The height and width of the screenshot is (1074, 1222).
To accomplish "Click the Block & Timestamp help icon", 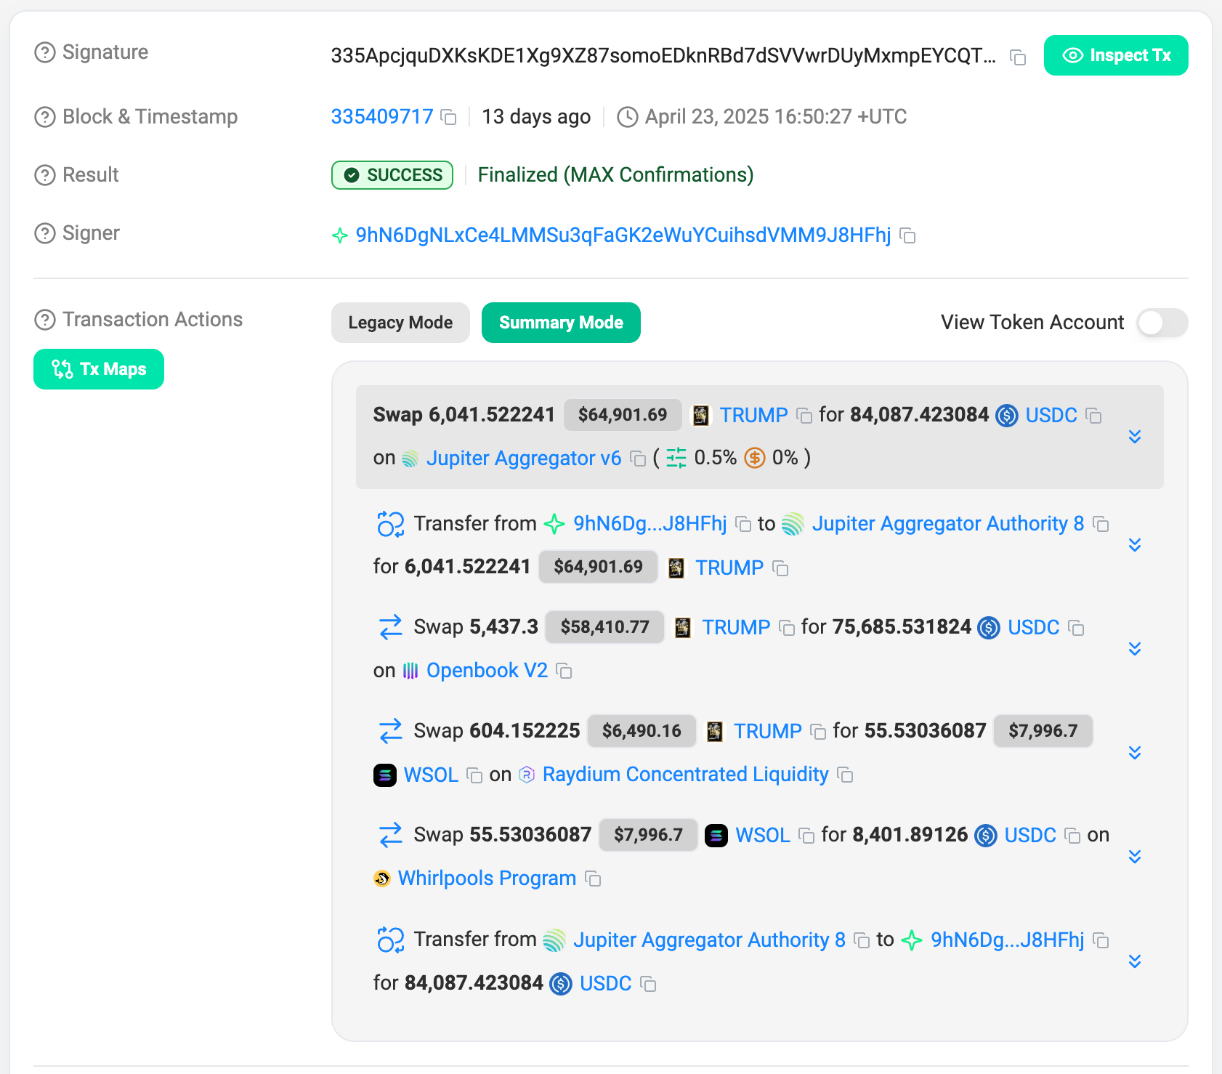I will click(45, 117).
